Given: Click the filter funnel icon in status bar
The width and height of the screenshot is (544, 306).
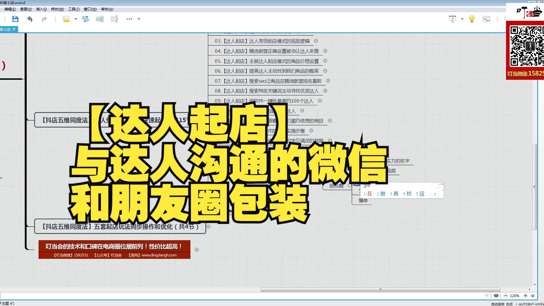Looking at the screenshot, I should (486, 296).
